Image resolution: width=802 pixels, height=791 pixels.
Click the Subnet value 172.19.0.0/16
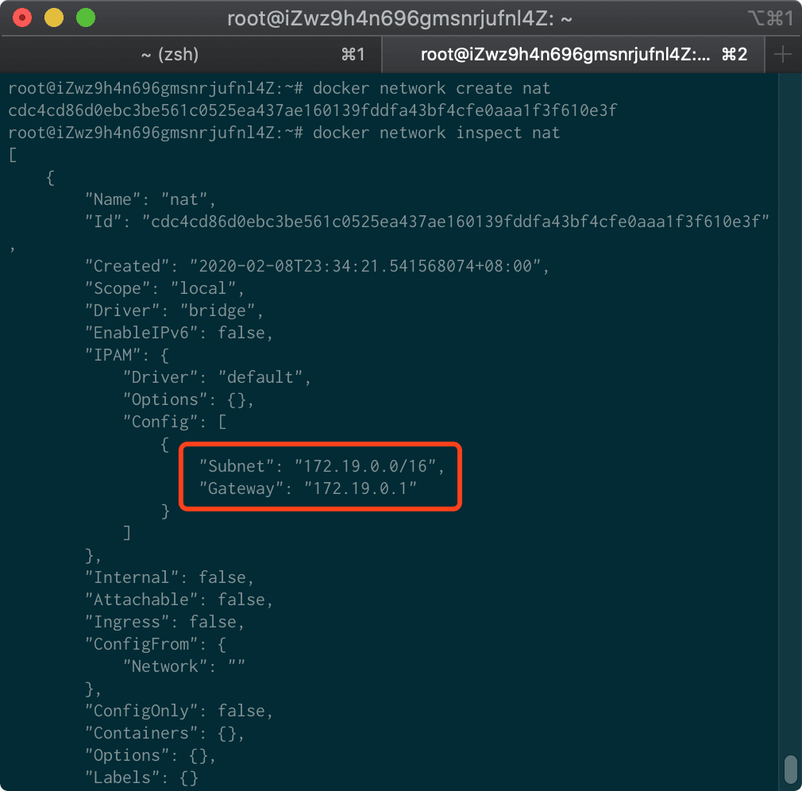click(364, 466)
